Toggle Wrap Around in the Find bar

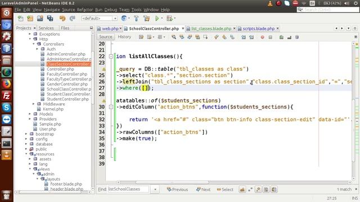274,190
